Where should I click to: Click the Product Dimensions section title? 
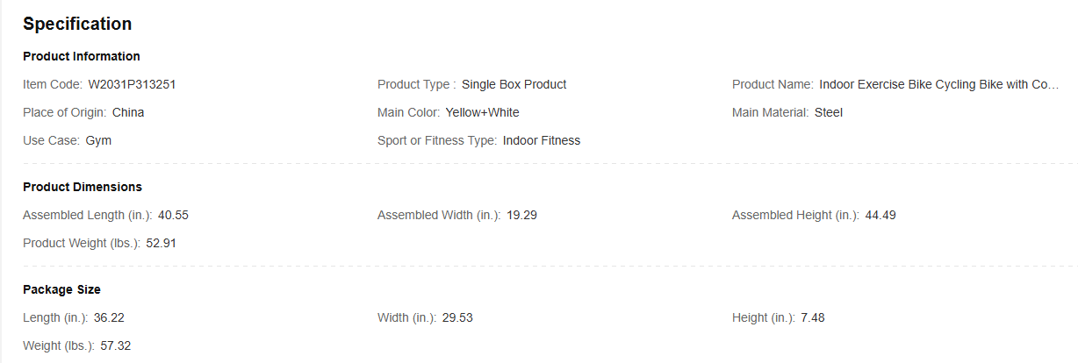pyautogui.click(x=83, y=187)
